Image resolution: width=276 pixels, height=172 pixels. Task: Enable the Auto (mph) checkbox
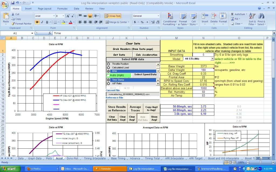[x=108, y=76]
